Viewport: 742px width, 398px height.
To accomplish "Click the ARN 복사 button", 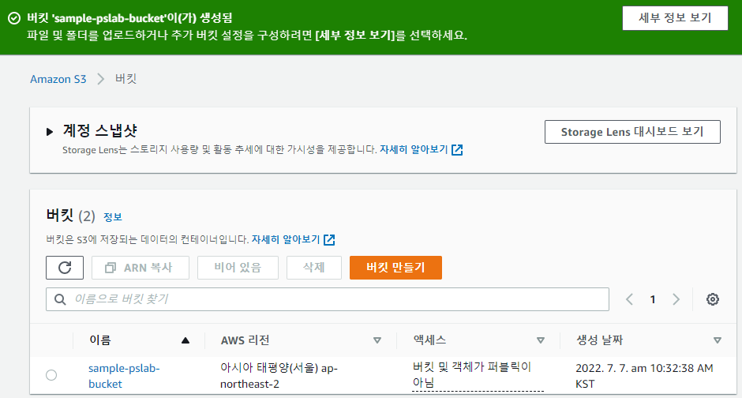I will (141, 268).
